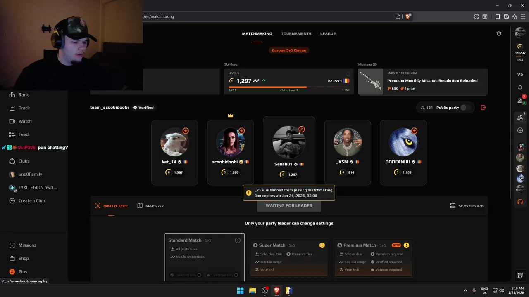Select the Maps 7/7 tab
The width and height of the screenshot is (529, 297).
click(x=150, y=206)
